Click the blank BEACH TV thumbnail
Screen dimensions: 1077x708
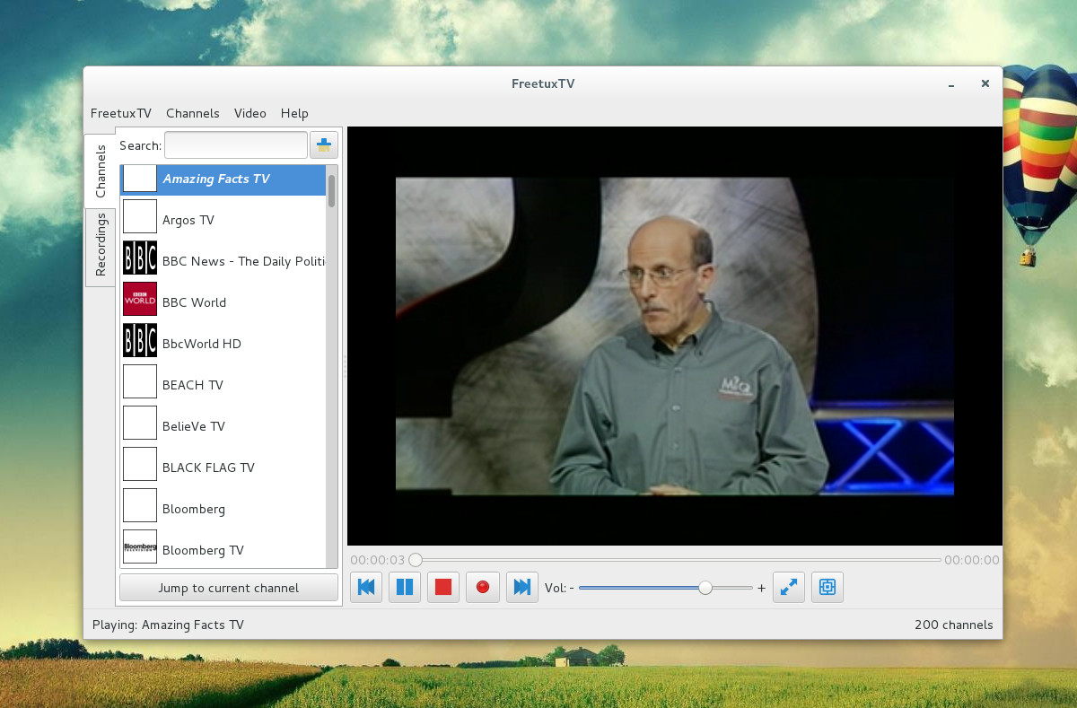[x=140, y=381]
